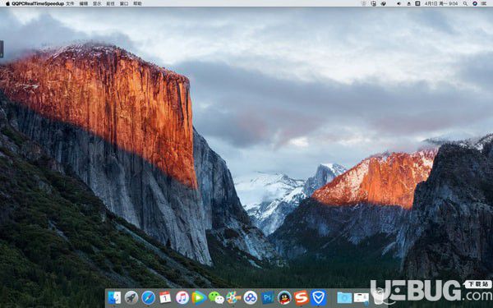Open Finder from the dock
Screen dimensions: 493x308
coord(114,297)
